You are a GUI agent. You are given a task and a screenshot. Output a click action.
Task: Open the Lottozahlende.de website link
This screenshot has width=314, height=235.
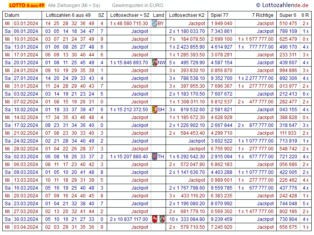click(282, 5)
